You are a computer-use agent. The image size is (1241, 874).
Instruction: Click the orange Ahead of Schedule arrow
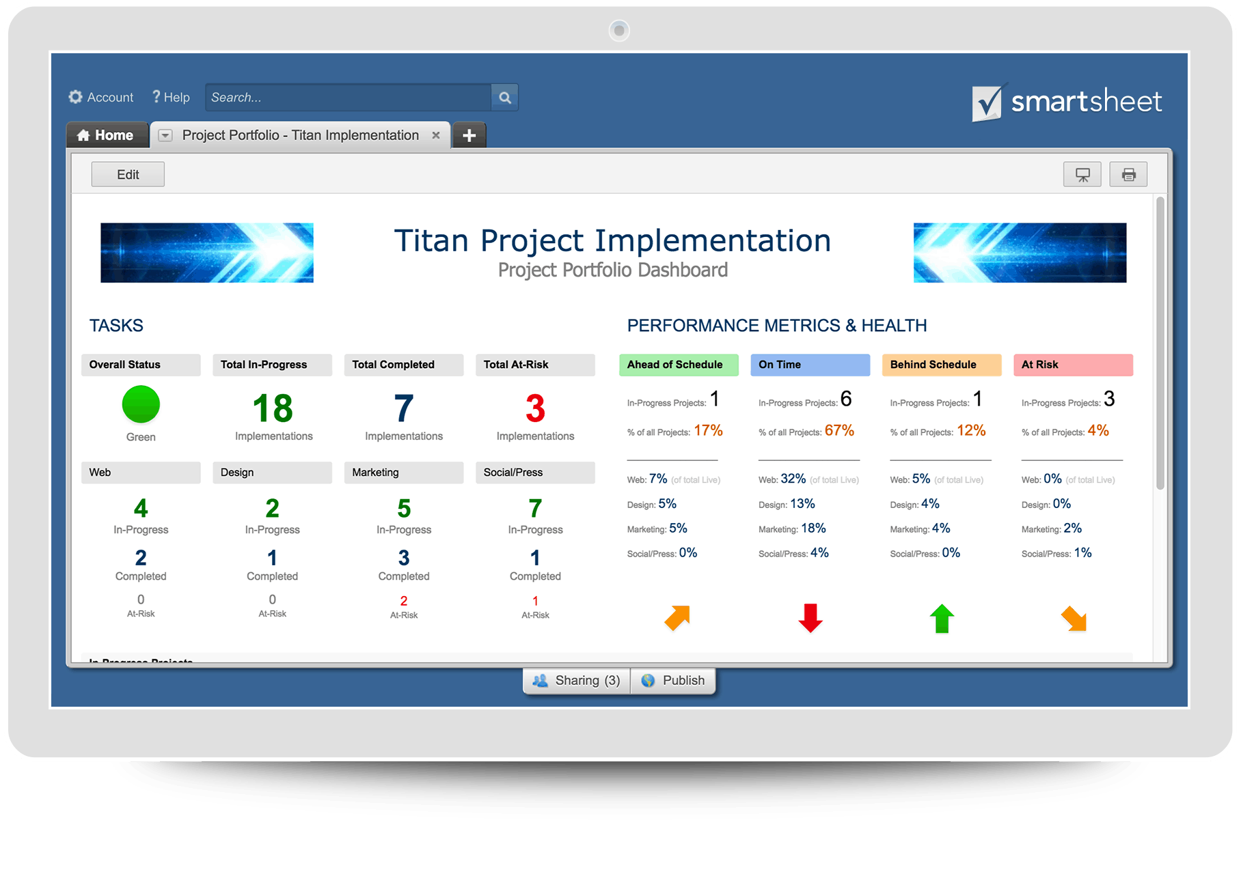pyautogui.click(x=677, y=618)
